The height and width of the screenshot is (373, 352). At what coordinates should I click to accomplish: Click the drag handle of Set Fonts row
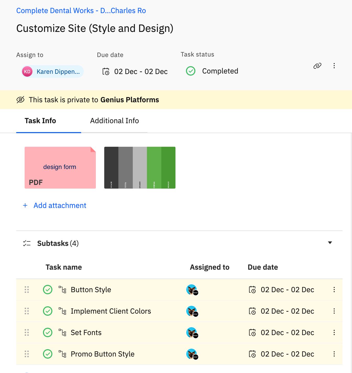(x=27, y=332)
